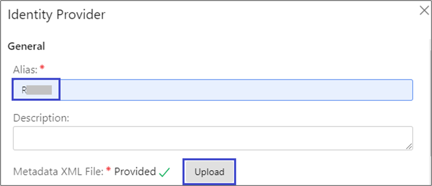
Task: Click empty header space right of dialog title
Action: (x=265, y=15)
